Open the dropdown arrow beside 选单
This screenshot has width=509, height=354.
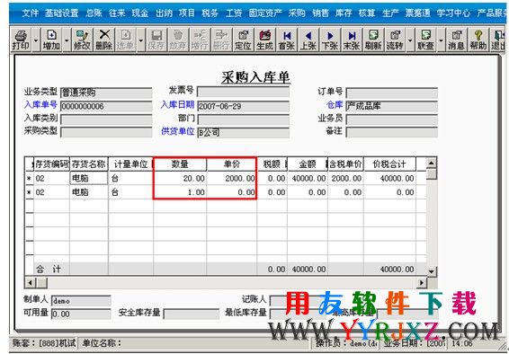140,40
